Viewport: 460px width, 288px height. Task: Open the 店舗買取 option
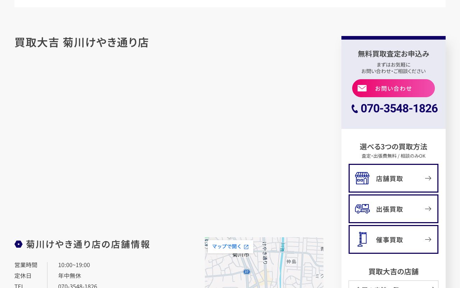pyautogui.click(x=394, y=178)
